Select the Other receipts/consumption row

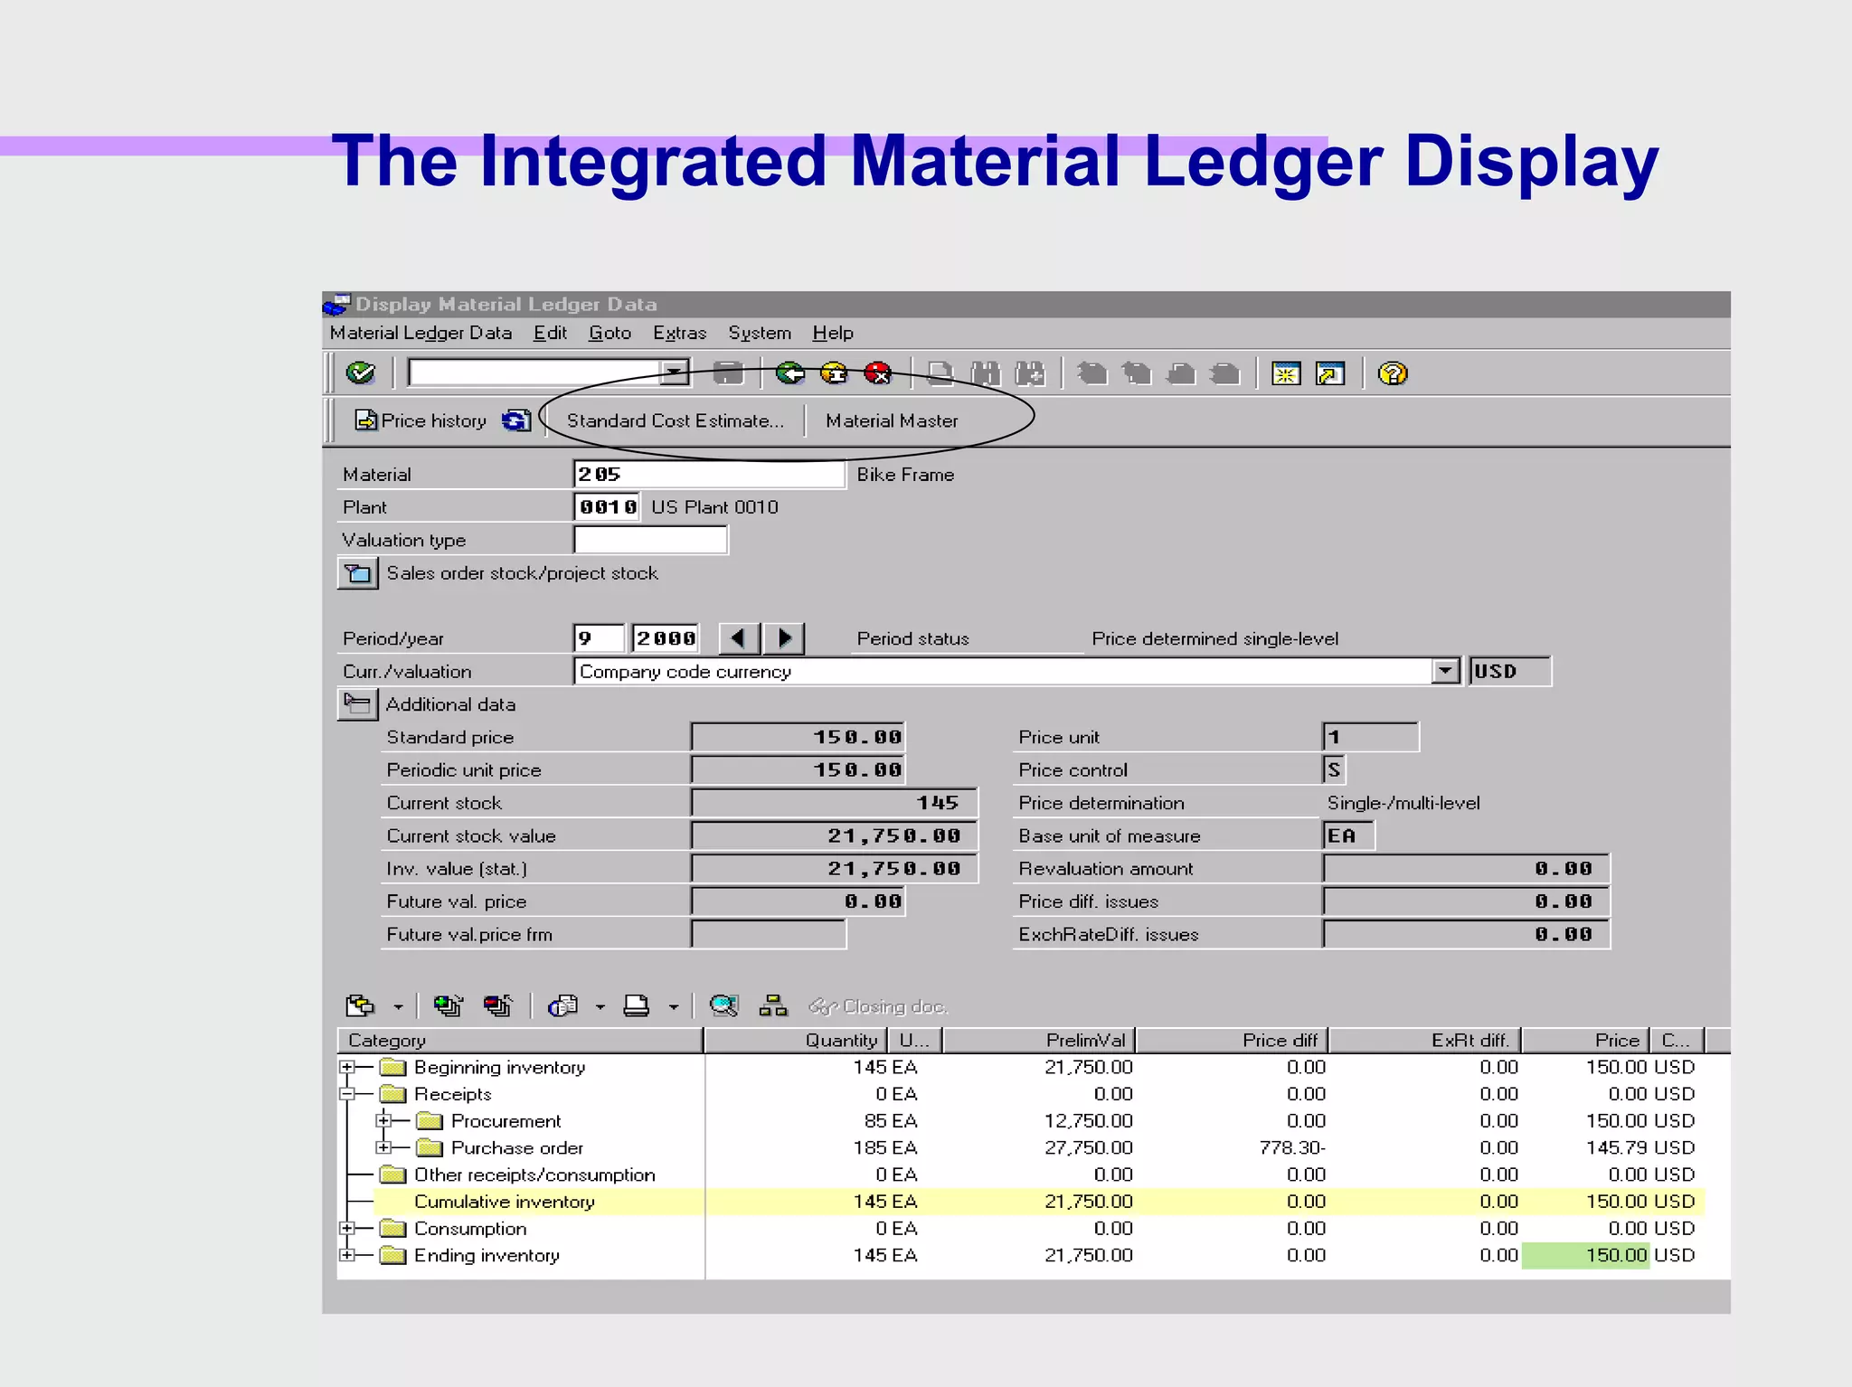[x=1022, y=1175]
